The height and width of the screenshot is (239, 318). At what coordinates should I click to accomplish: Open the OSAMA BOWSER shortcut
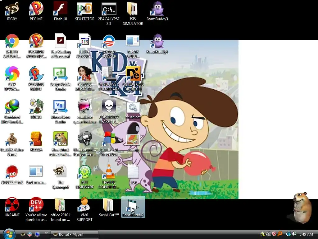coord(109,46)
